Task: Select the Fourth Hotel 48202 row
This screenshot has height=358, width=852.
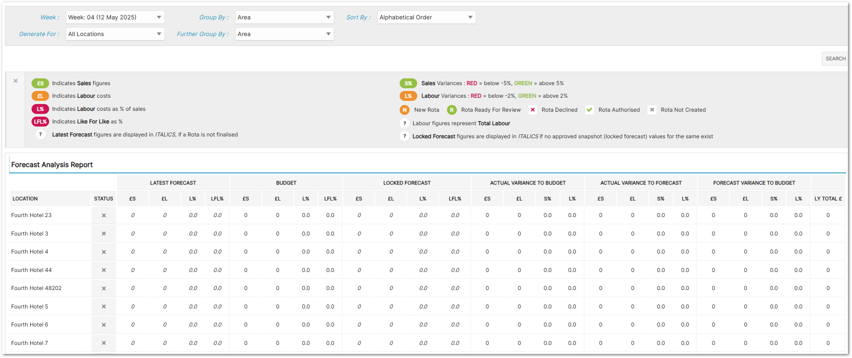Action: (36, 288)
